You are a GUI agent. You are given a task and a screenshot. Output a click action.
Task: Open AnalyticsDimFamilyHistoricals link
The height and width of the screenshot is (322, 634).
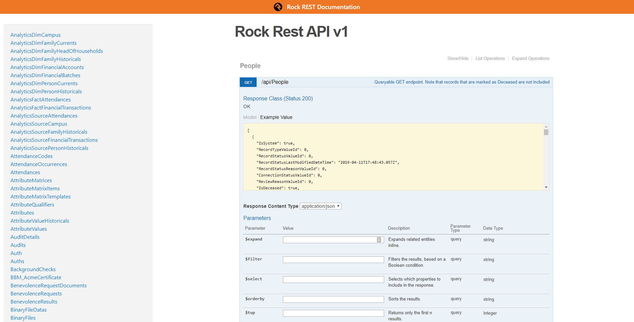tap(46, 59)
